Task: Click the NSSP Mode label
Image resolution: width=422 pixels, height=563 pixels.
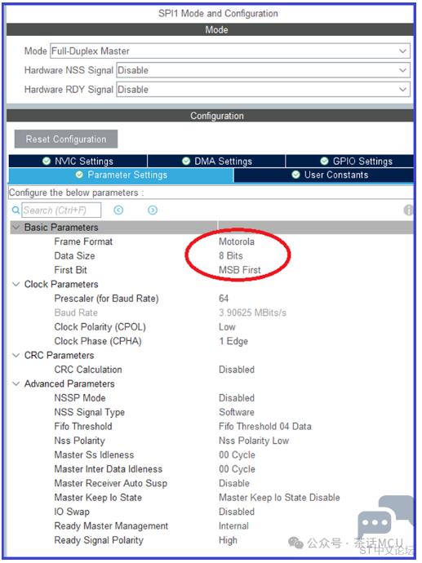Action: pyautogui.click(x=80, y=398)
